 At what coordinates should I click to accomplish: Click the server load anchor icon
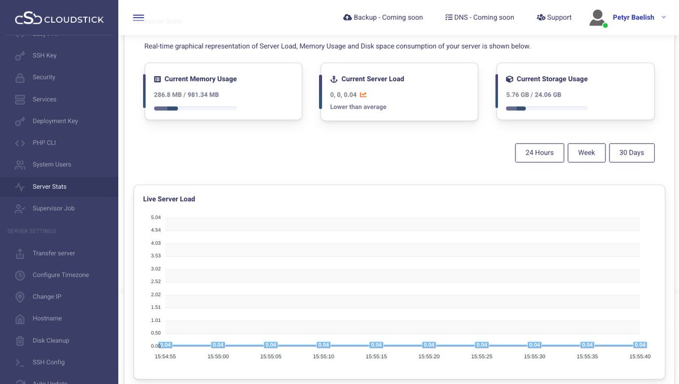click(334, 80)
